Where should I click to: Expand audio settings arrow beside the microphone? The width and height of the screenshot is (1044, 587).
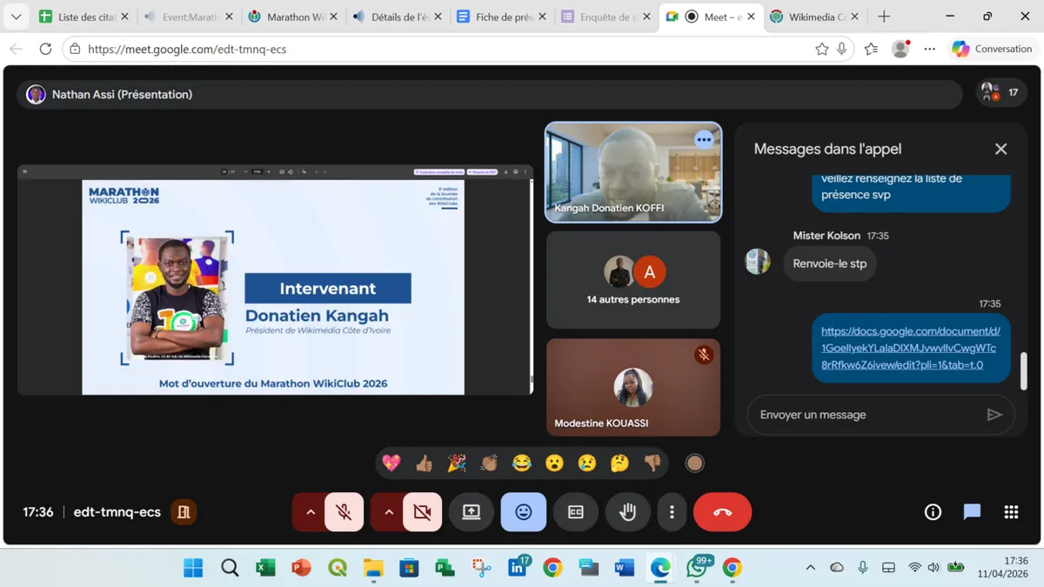pos(310,512)
